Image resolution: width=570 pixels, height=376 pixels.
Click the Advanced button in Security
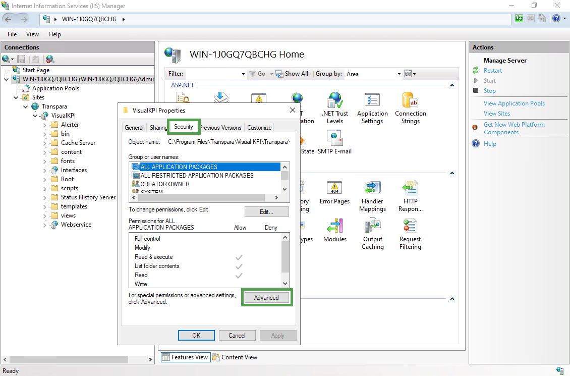pyautogui.click(x=266, y=298)
